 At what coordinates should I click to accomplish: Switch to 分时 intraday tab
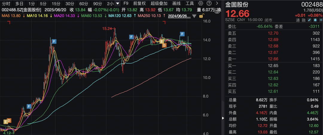[6, 4]
